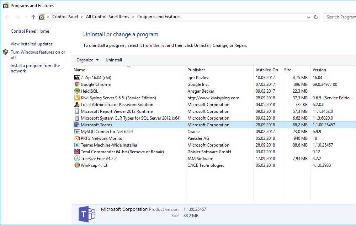Click Paessler AG publisher cell

click(198, 138)
